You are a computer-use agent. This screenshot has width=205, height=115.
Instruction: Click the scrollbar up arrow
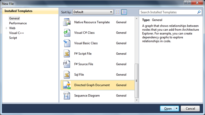tap(137, 19)
